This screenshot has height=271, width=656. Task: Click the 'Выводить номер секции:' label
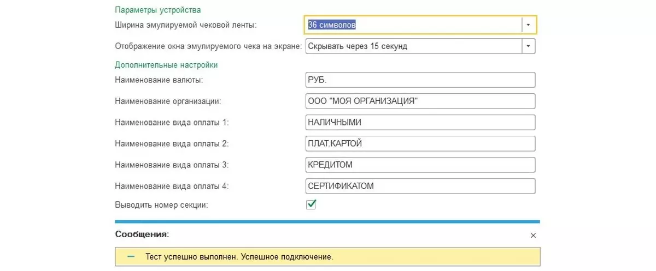pos(162,205)
